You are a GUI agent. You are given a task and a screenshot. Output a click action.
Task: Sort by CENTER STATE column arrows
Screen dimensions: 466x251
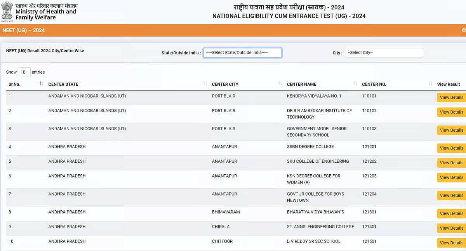pos(205,84)
